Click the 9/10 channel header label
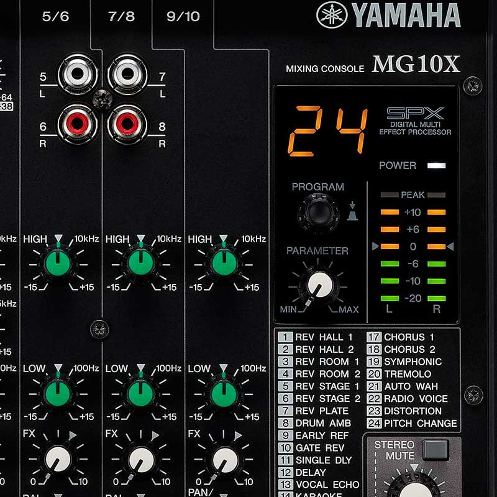 coord(183,17)
